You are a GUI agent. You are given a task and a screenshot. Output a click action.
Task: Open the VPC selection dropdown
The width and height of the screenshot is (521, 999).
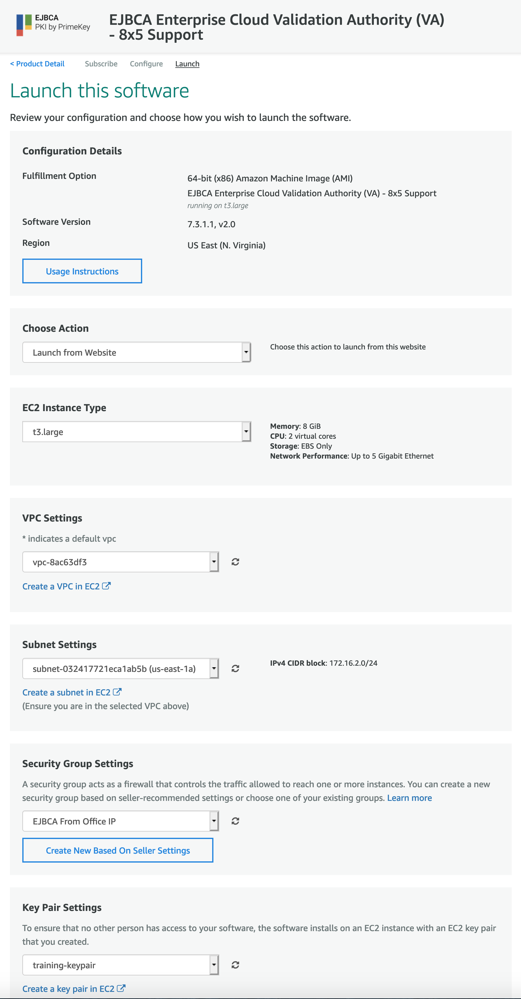(120, 562)
